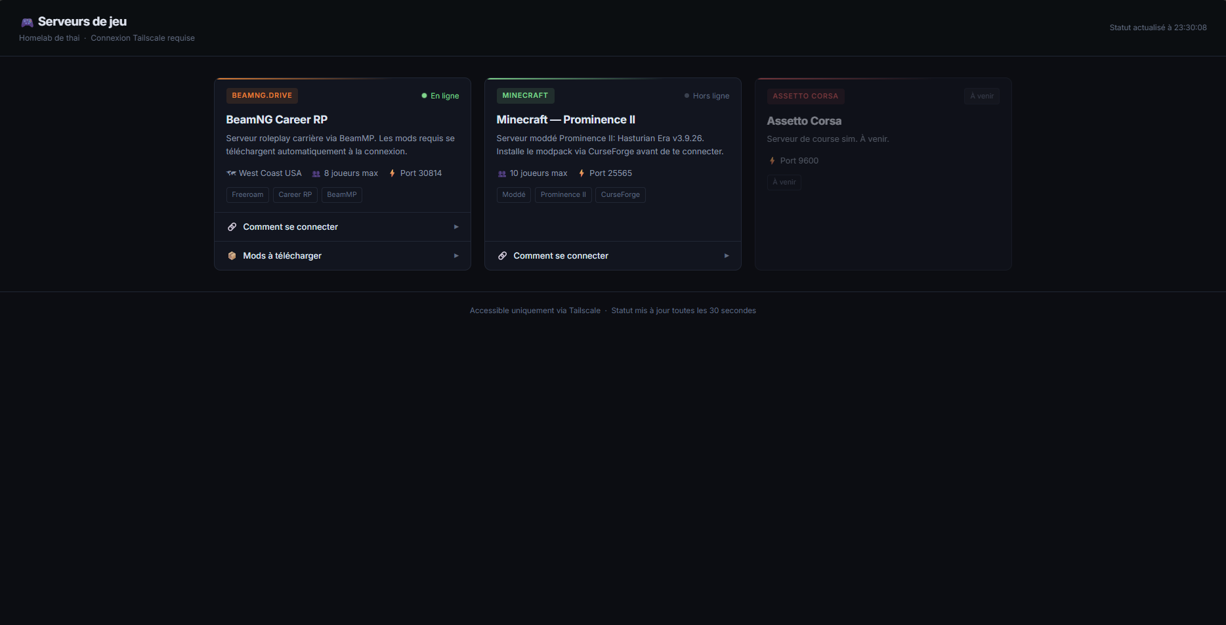Select the Freeroam tag
This screenshot has width=1226, height=625.
[x=247, y=195]
